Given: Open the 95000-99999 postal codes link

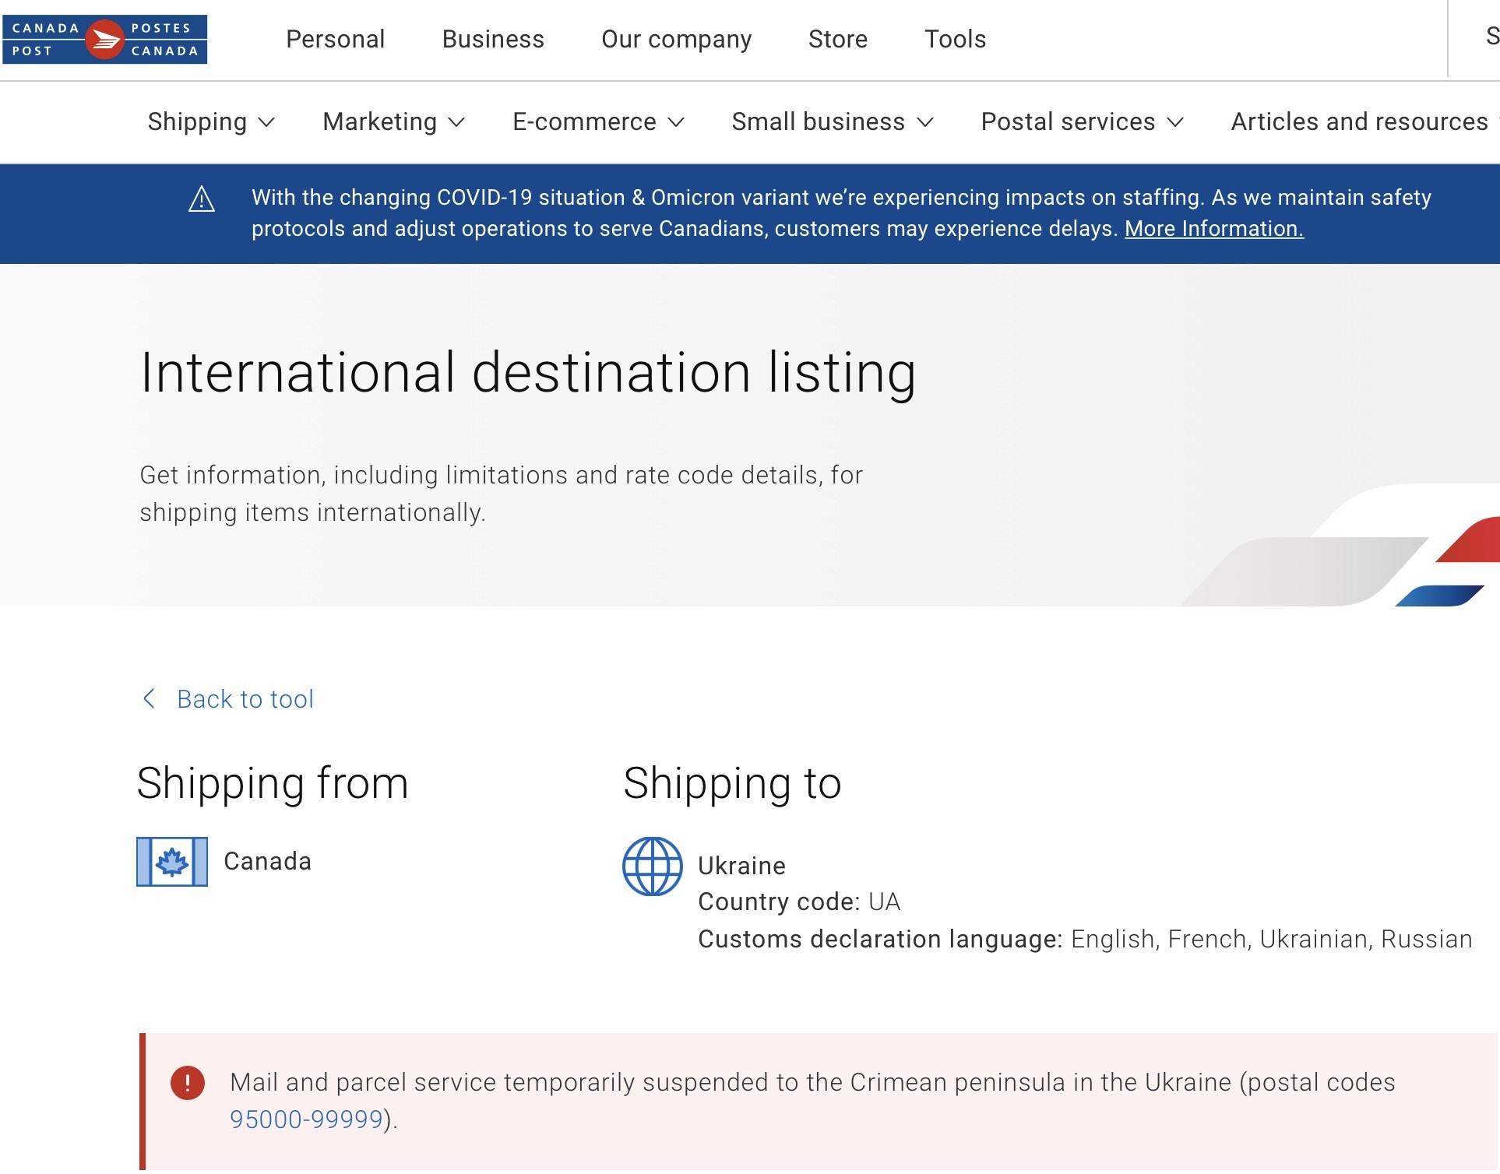Looking at the screenshot, I should 306,1120.
